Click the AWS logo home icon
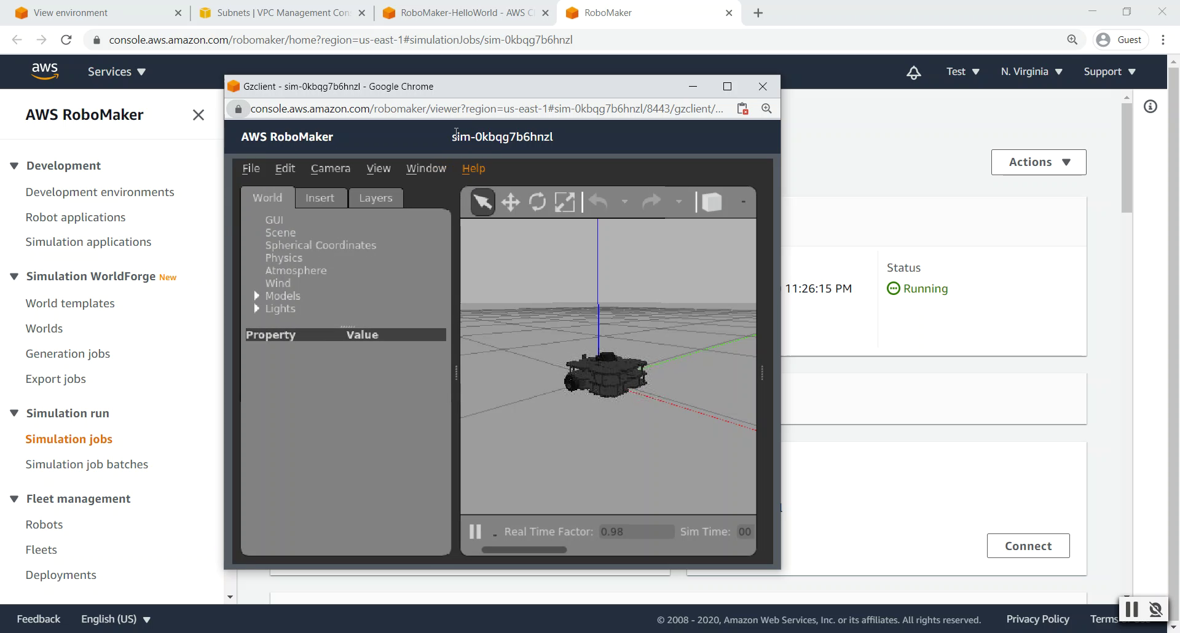The height and width of the screenshot is (633, 1180). (x=45, y=71)
